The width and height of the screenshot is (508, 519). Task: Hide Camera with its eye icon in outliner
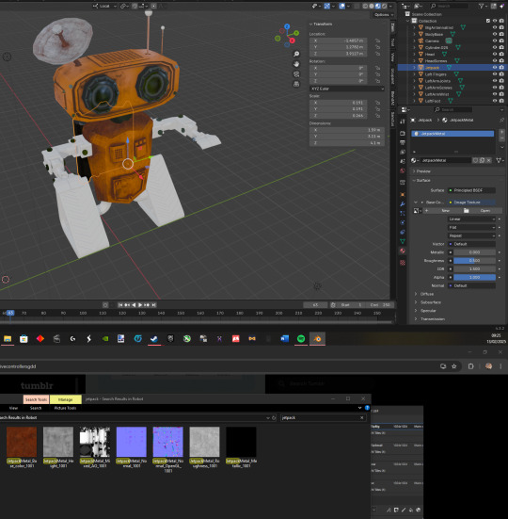click(x=495, y=41)
